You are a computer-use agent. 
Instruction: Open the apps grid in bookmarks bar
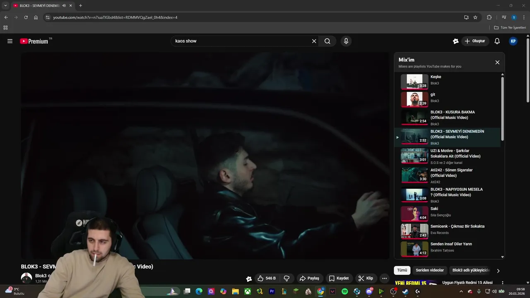[x=5, y=28]
